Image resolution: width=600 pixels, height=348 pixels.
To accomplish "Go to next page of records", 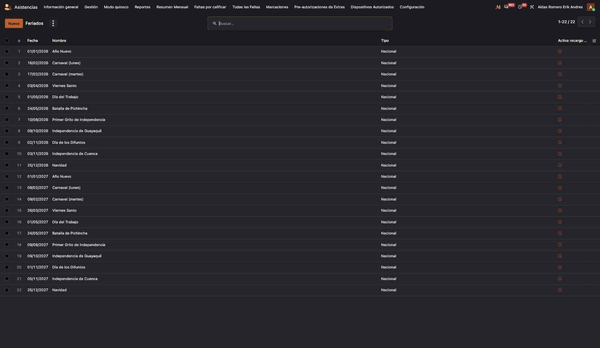I will point(590,22).
